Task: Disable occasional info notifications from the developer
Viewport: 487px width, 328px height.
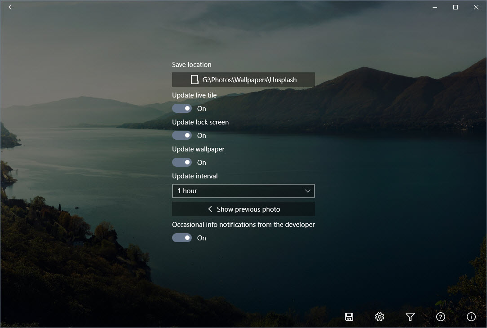Action: point(182,238)
